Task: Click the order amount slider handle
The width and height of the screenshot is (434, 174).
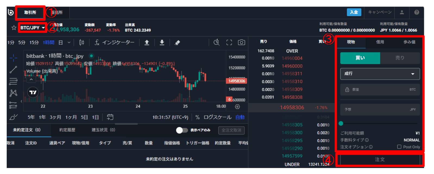Action: 341,123
